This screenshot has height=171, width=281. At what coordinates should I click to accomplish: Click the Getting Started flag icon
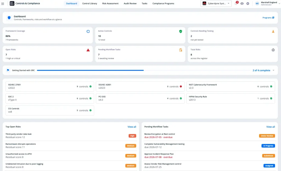[x=8, y=70]
